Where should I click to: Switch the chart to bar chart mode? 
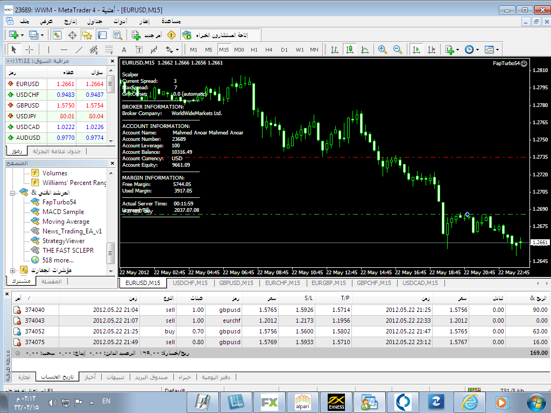335,49
